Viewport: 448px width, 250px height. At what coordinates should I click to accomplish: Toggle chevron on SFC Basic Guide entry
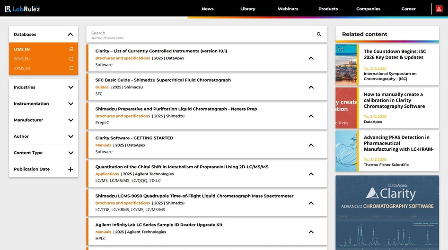click(311, 87)
